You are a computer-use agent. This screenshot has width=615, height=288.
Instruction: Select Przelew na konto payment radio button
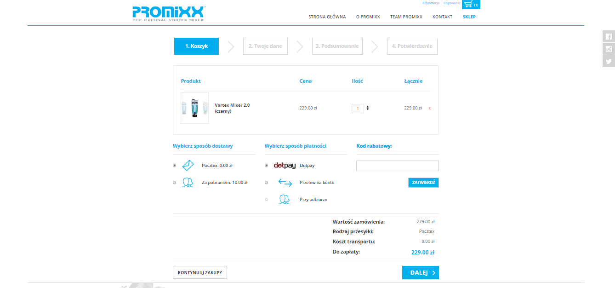267,183
